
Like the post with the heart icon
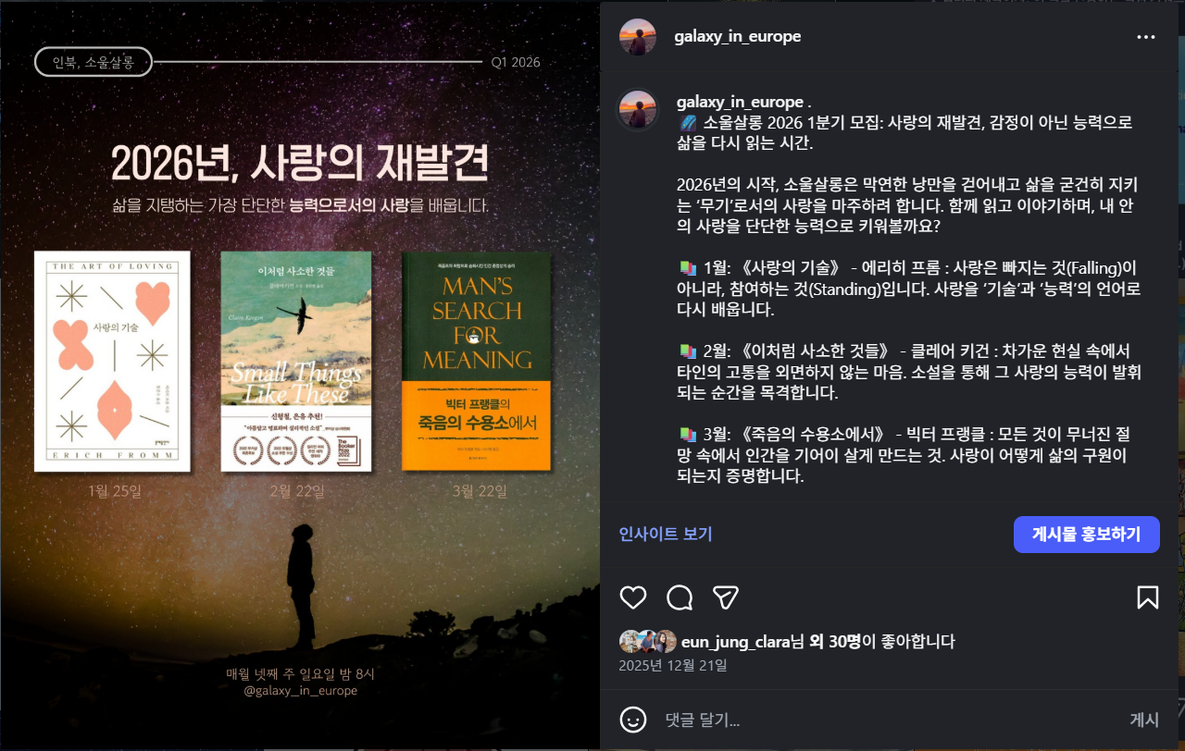coord(633,597)
